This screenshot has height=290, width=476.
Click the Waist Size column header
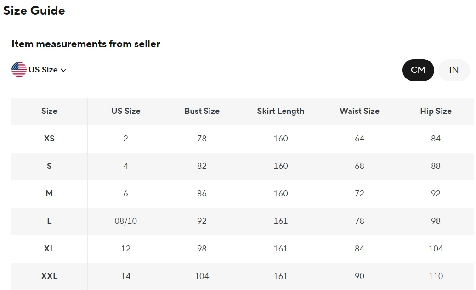(x=359, y=111)
